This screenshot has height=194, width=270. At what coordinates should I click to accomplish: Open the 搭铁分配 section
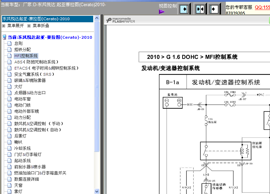pyautogui.click(x=22, y=50)
